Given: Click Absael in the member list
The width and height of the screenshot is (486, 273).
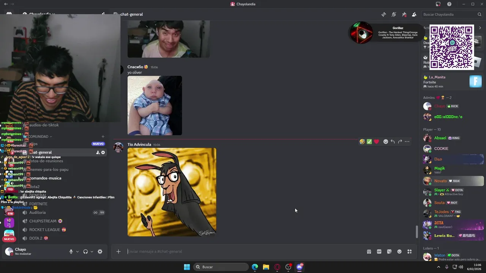Looking at the screenshot, I should (x=453, y=138).
